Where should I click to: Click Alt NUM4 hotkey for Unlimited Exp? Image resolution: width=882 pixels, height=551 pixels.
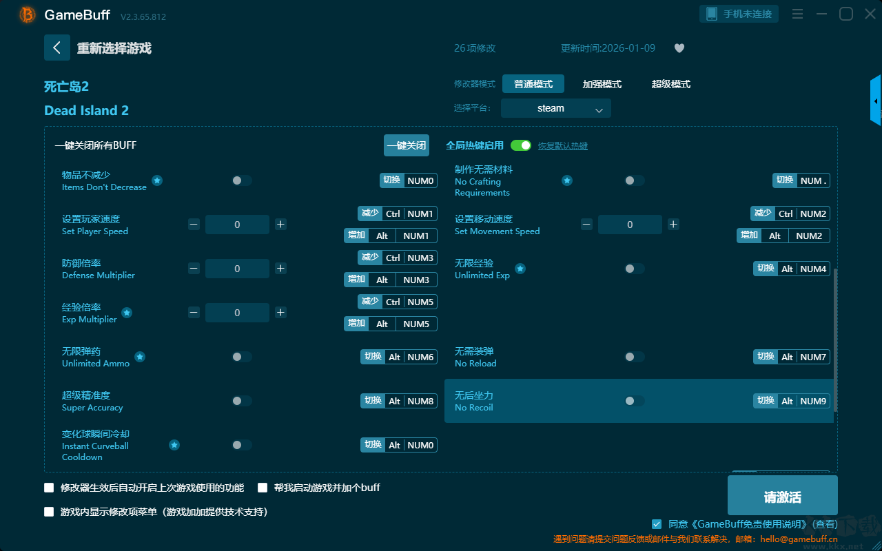coord(792,269)
